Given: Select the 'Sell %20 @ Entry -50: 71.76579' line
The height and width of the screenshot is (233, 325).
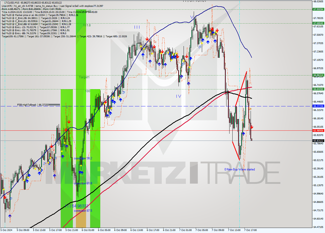Looking at the screenshot, I should pos(36,30).
